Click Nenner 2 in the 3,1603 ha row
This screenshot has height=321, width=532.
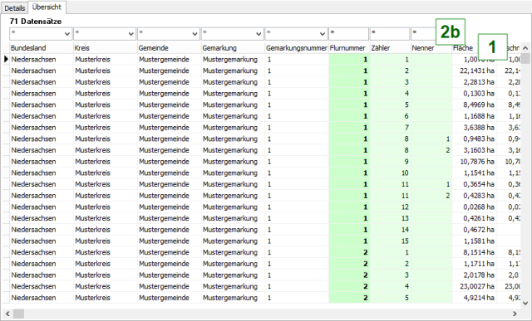click(431, 150)
